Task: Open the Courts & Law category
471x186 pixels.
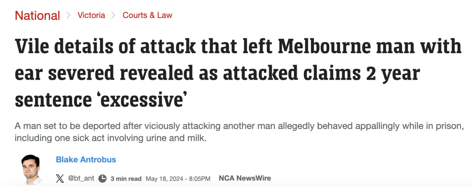Action: coord(147,15)
